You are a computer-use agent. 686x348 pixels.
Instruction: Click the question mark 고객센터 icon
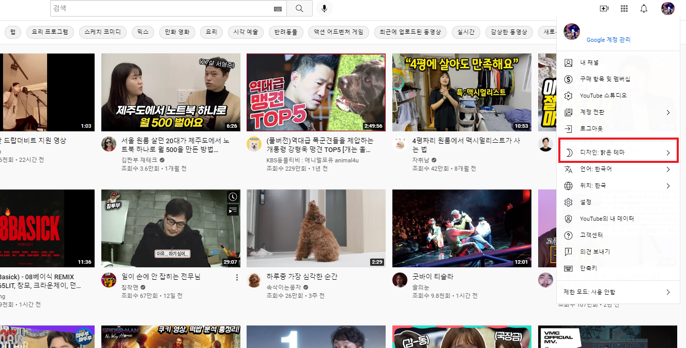pos(568,235)
